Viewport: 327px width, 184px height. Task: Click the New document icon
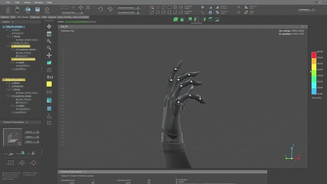tap(8, 9)
